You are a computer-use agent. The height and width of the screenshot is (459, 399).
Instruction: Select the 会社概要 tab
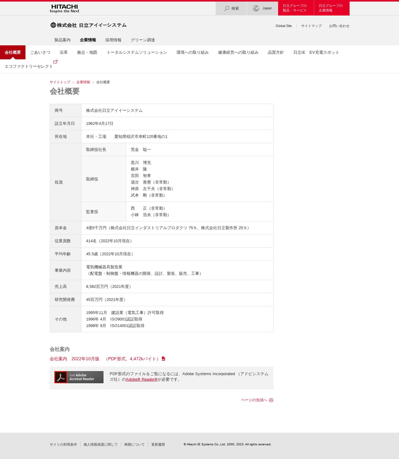13,52
